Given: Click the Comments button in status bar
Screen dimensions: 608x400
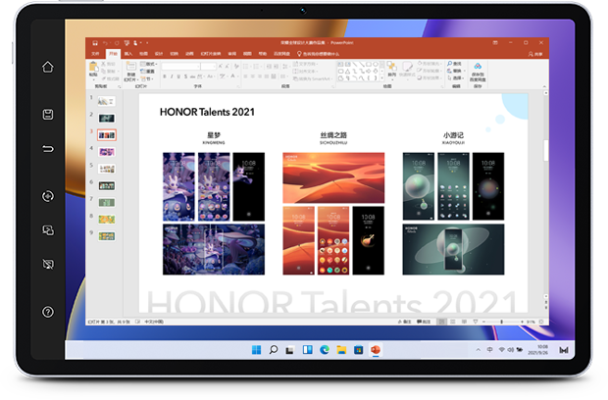Looking at the screenshot, I should tap(424, 322).
